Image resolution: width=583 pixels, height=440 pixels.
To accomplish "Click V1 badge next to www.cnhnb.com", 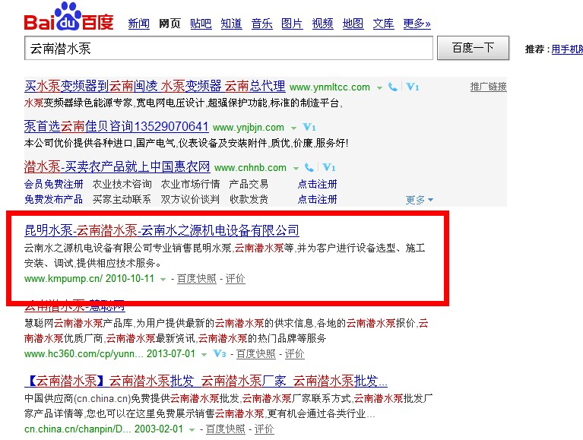I will coord(328,167).
